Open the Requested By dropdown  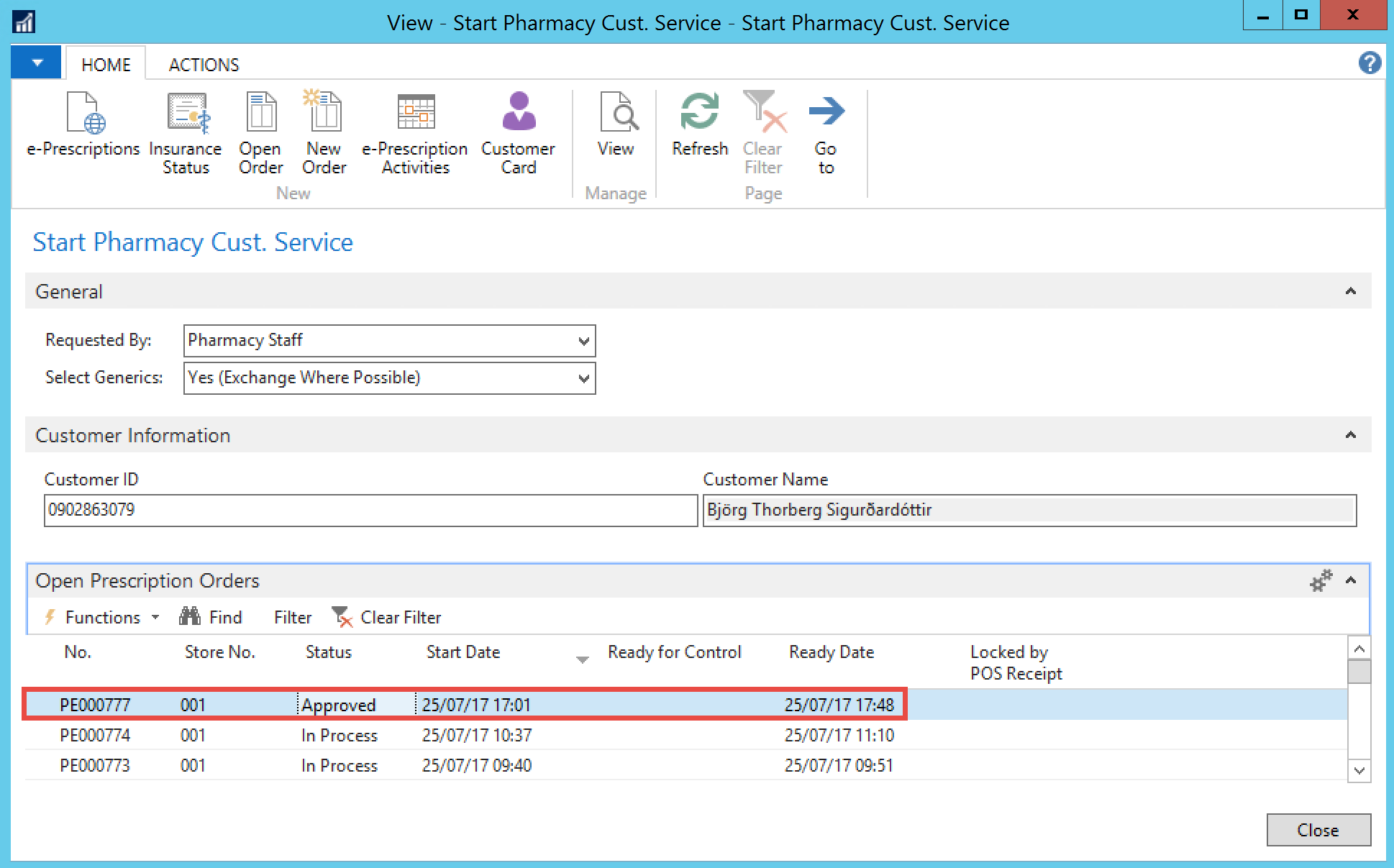pos(583,341)
